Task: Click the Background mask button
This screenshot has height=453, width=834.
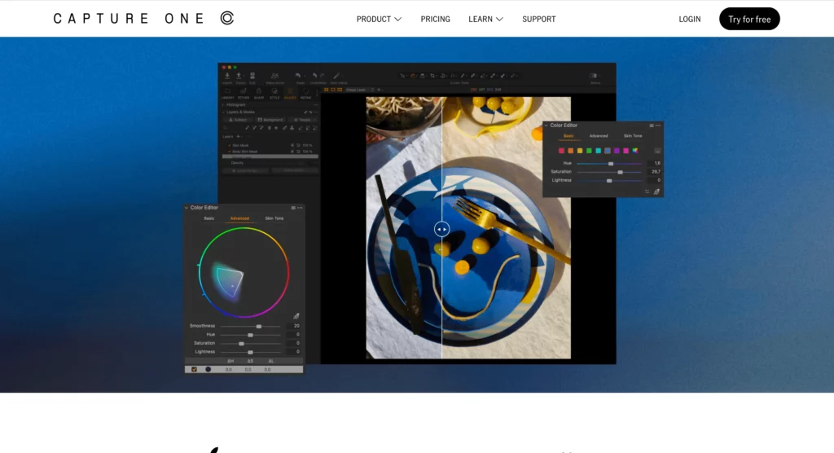Action: 270,120
